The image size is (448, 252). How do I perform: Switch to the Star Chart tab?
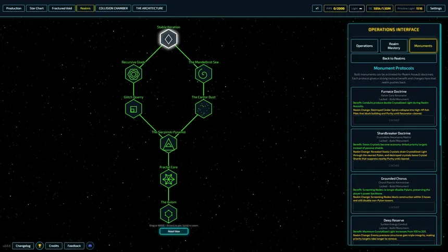click(x=36, y=8)
